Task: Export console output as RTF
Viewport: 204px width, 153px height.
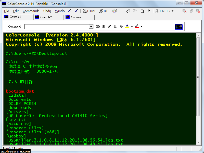Action: 104,11
